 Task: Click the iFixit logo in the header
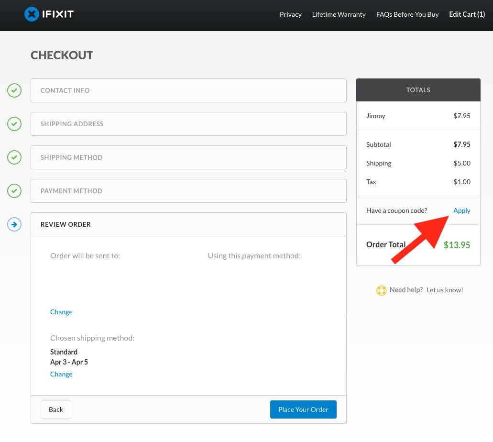[x=49, y=14]
